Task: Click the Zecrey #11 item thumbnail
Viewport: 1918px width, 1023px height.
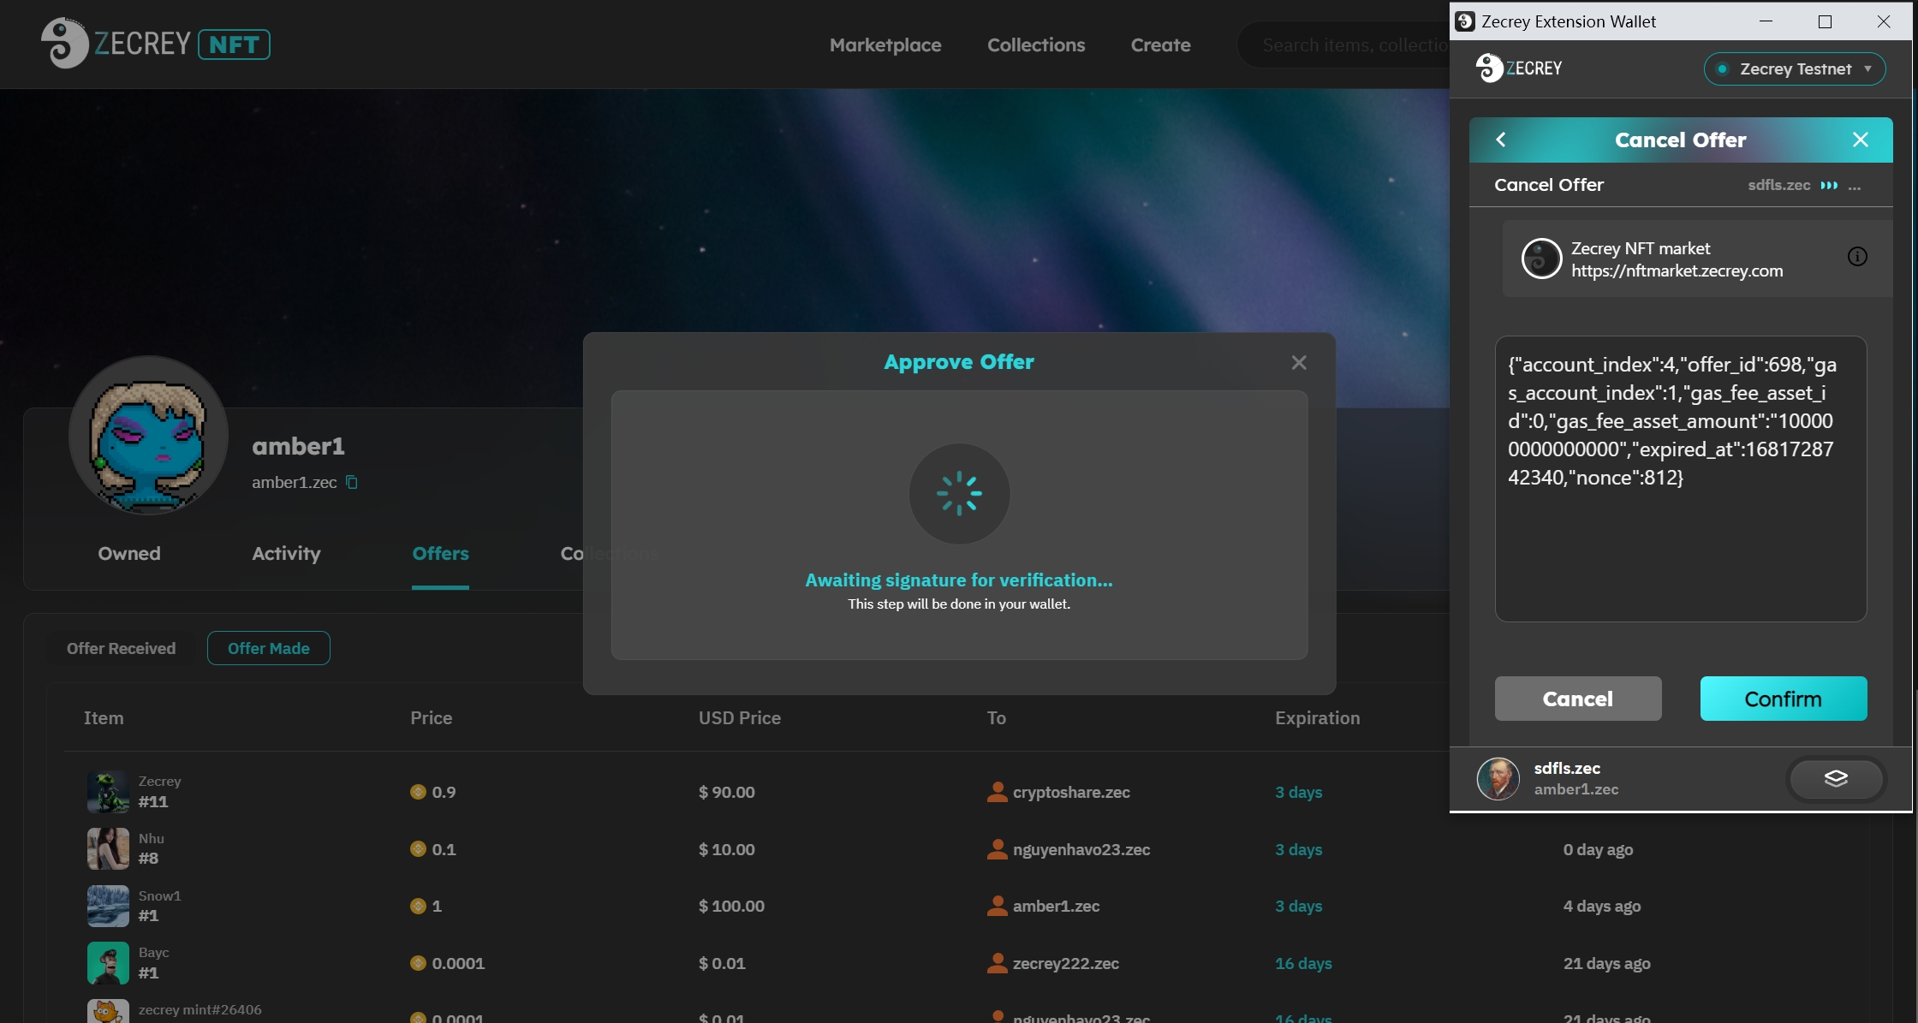Action: [108, 792]
